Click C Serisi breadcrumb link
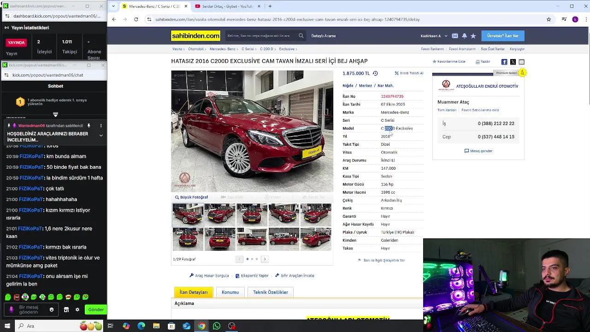590x332 pixels. pos(248,49)
